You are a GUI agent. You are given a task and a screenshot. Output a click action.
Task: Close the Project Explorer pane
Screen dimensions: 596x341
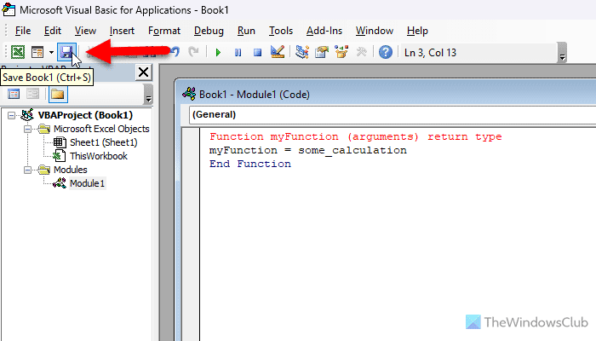144,72
